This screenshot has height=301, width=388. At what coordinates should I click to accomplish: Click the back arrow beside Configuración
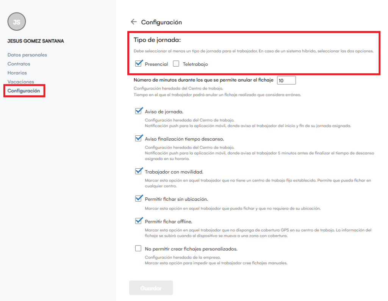point(133,22)
